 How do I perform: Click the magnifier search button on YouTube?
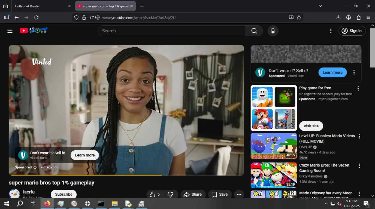click(254, 31)
